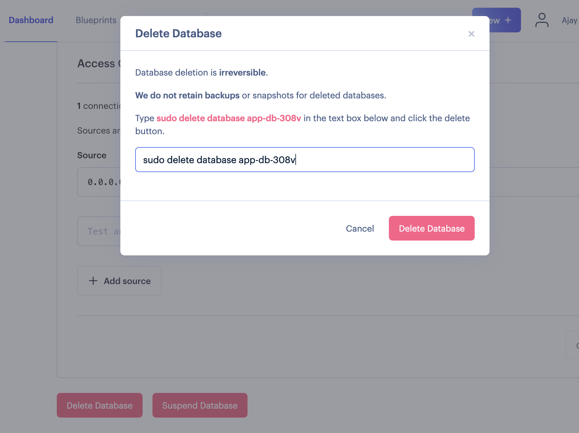The width and height of the screenshot is (579, 433).
Task: Click the plus icon on New button
Action: (508, 20)
